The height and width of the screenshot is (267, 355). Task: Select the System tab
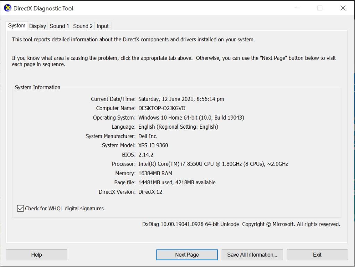(x=16, y=25)
